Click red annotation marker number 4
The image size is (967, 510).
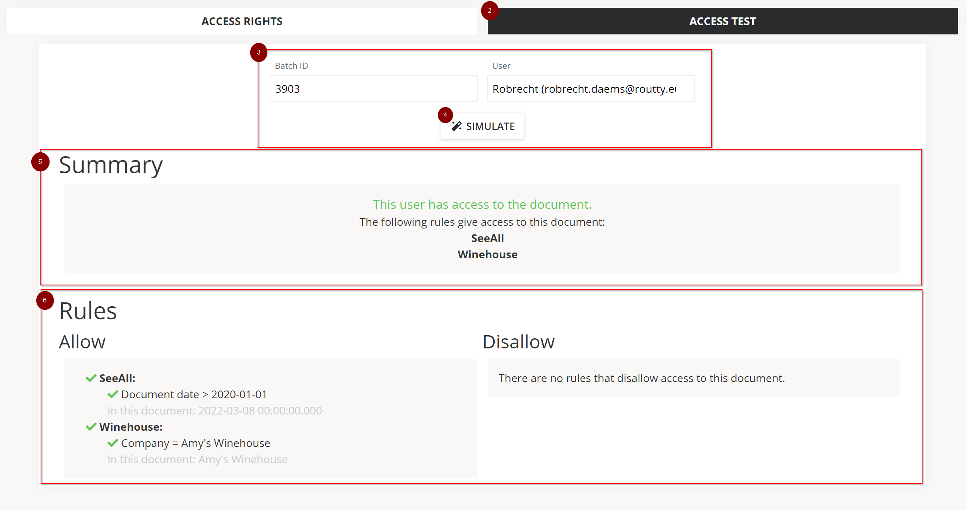[445, 115]
